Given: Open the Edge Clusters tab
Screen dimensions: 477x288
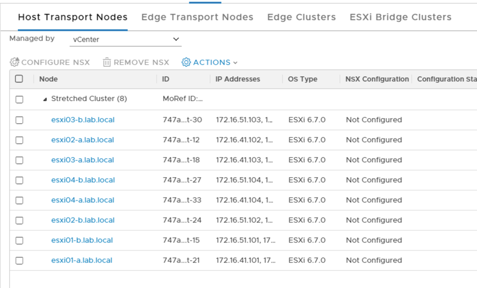Looking at the screenshot, I should pyautogui.click(x=301, y=17).
